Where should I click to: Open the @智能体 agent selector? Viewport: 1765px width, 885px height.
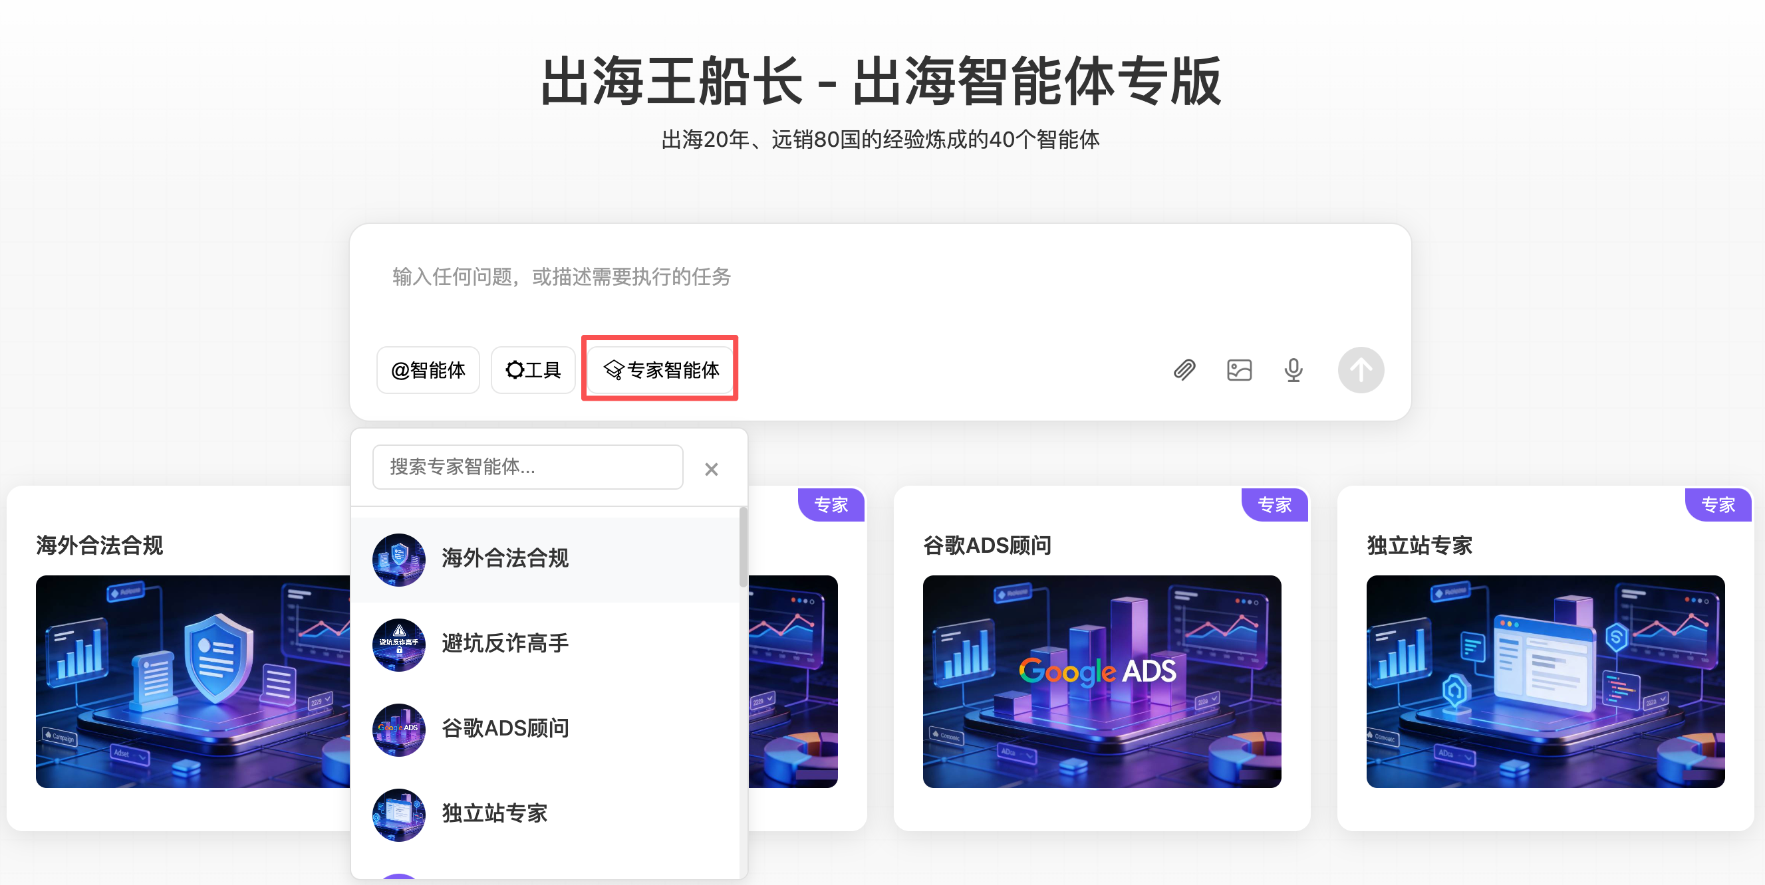coord(428,370)
